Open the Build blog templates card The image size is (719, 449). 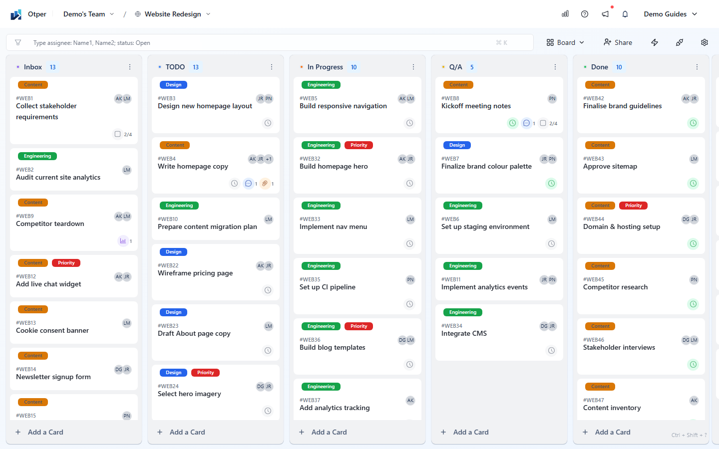click(x=358, y=346)
